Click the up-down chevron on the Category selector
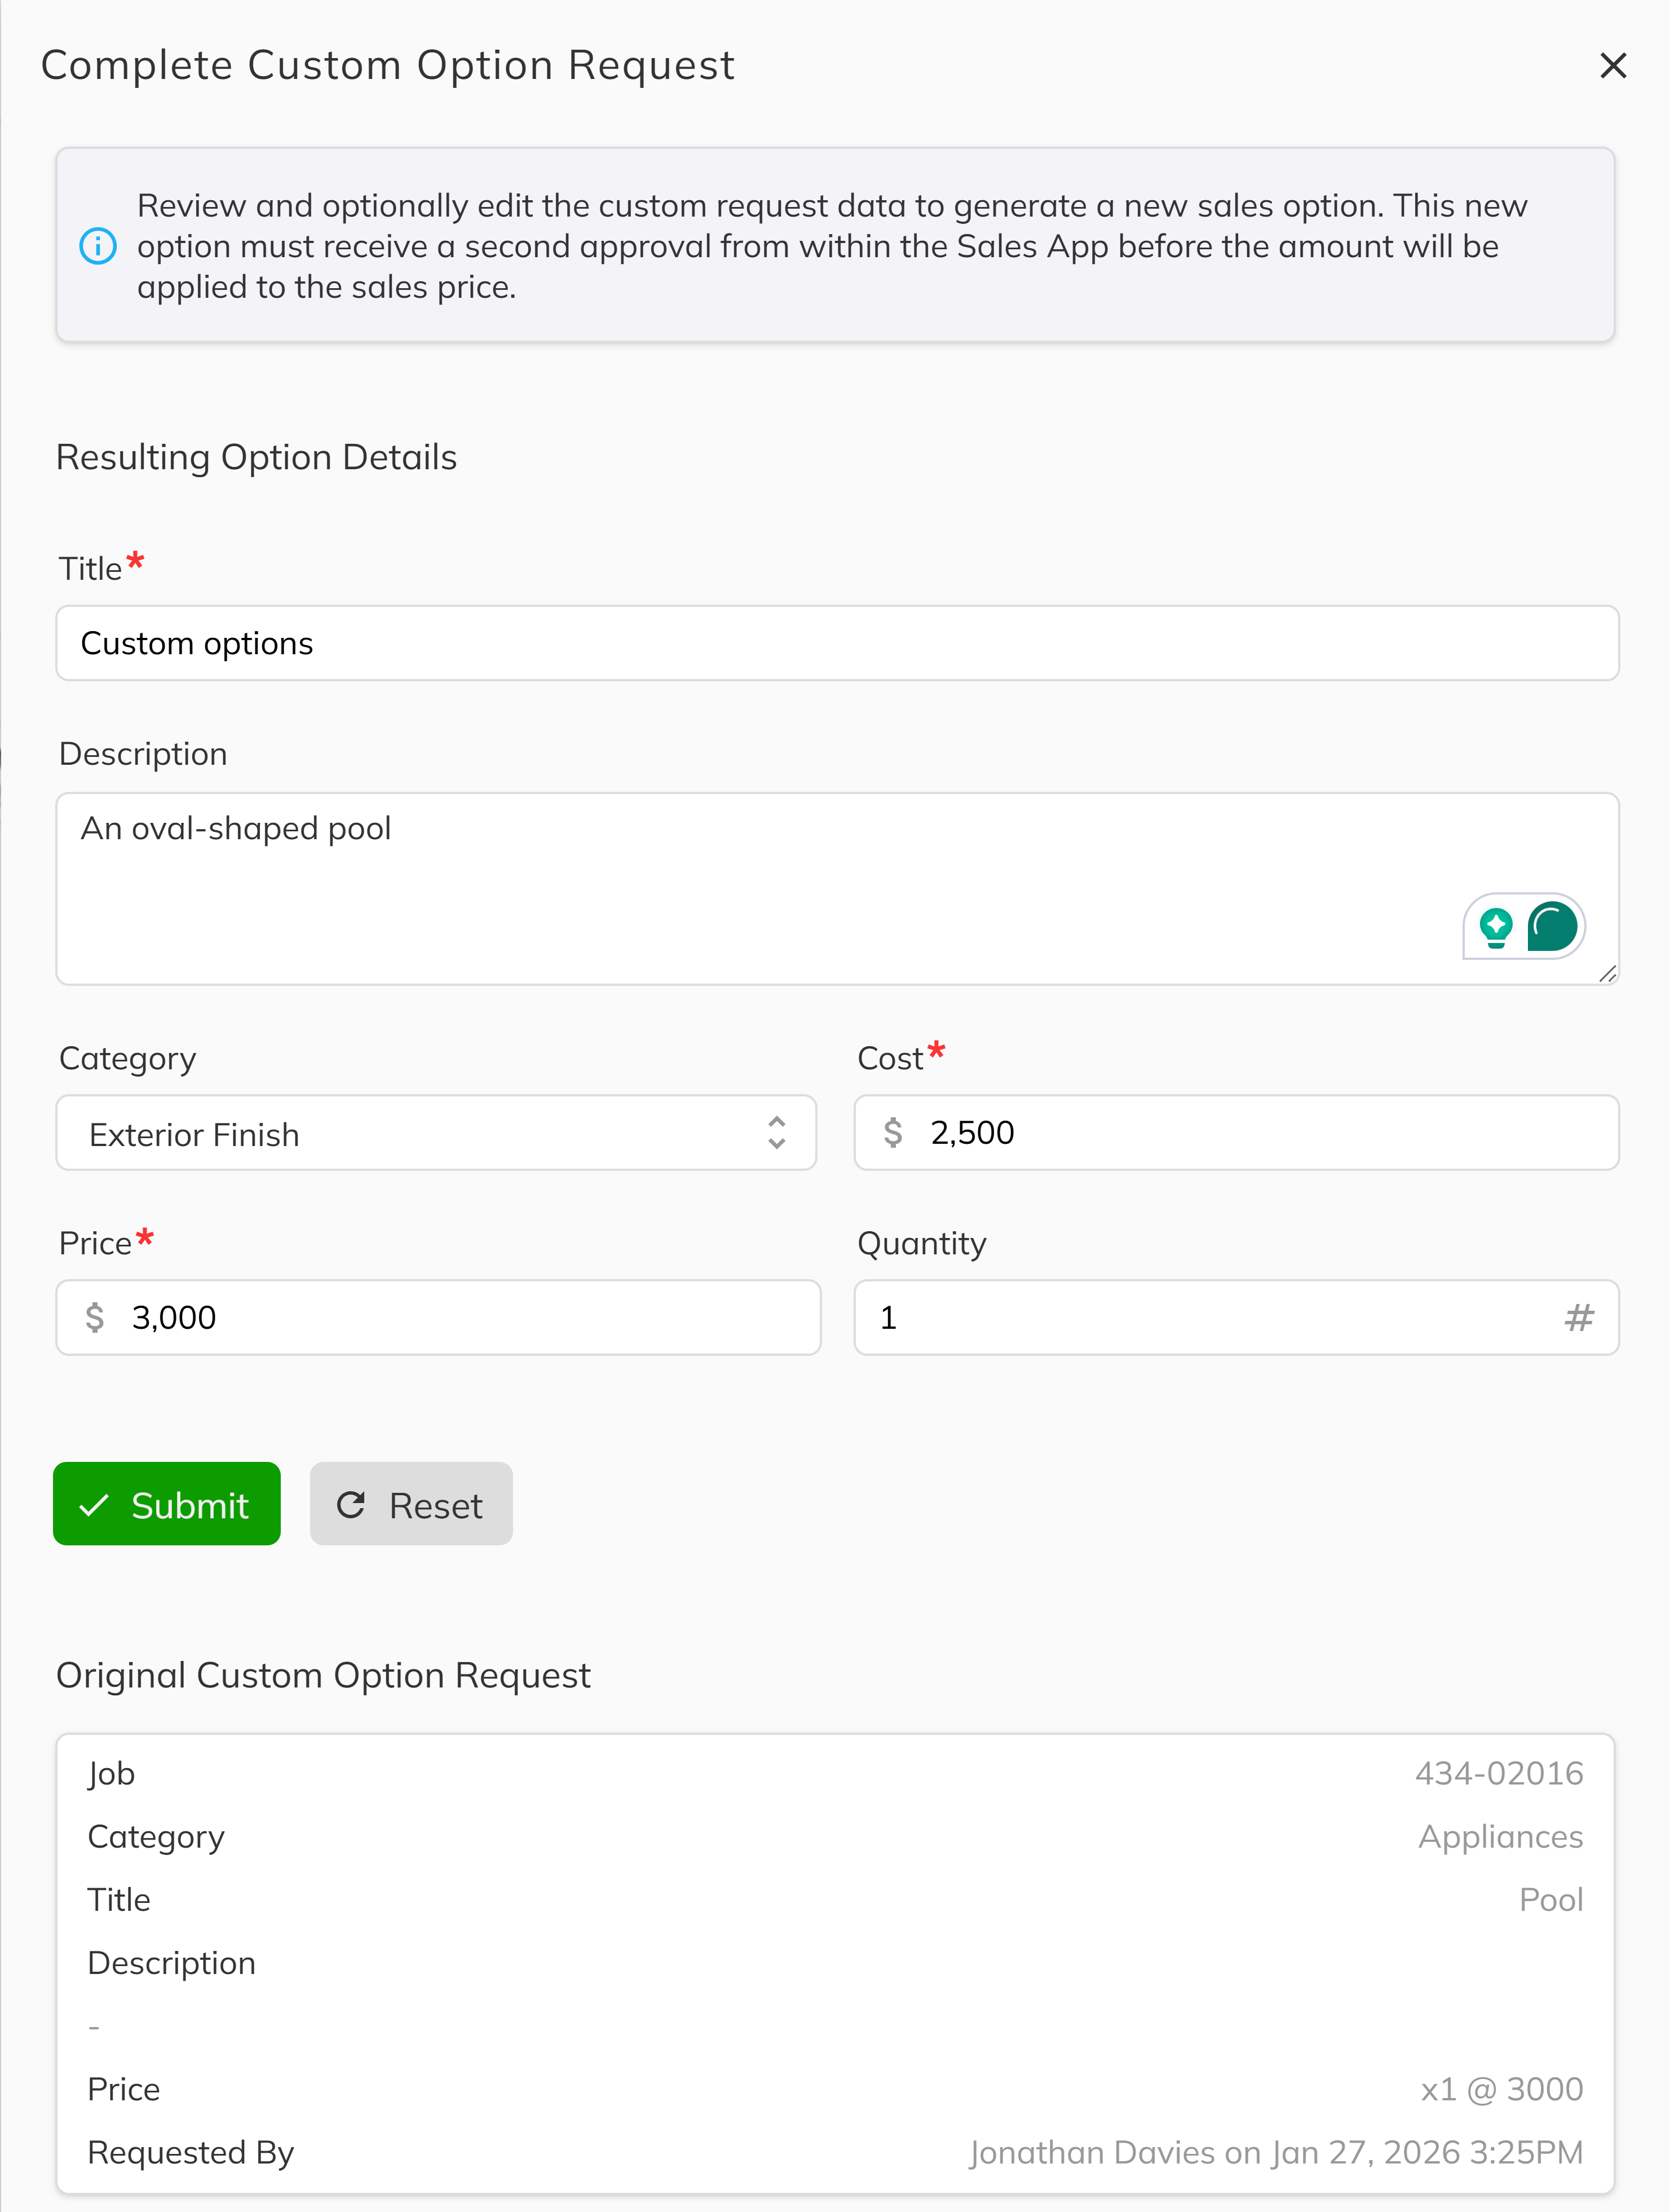 [x=776, y=1132]
